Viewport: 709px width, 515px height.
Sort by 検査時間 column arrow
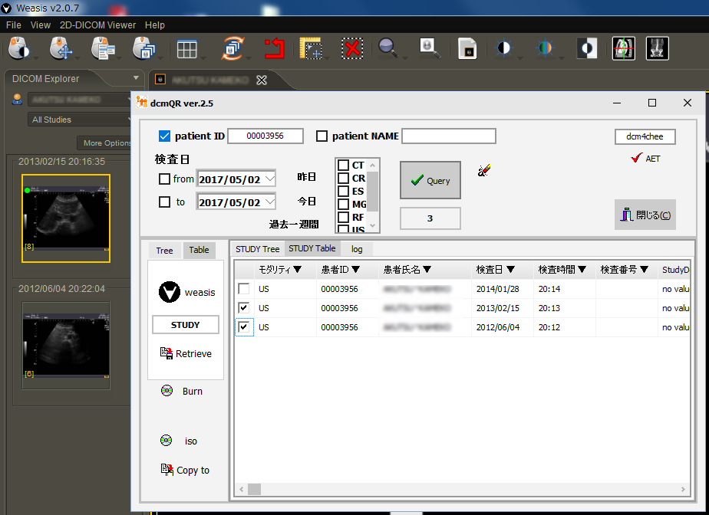pos(582,270)
